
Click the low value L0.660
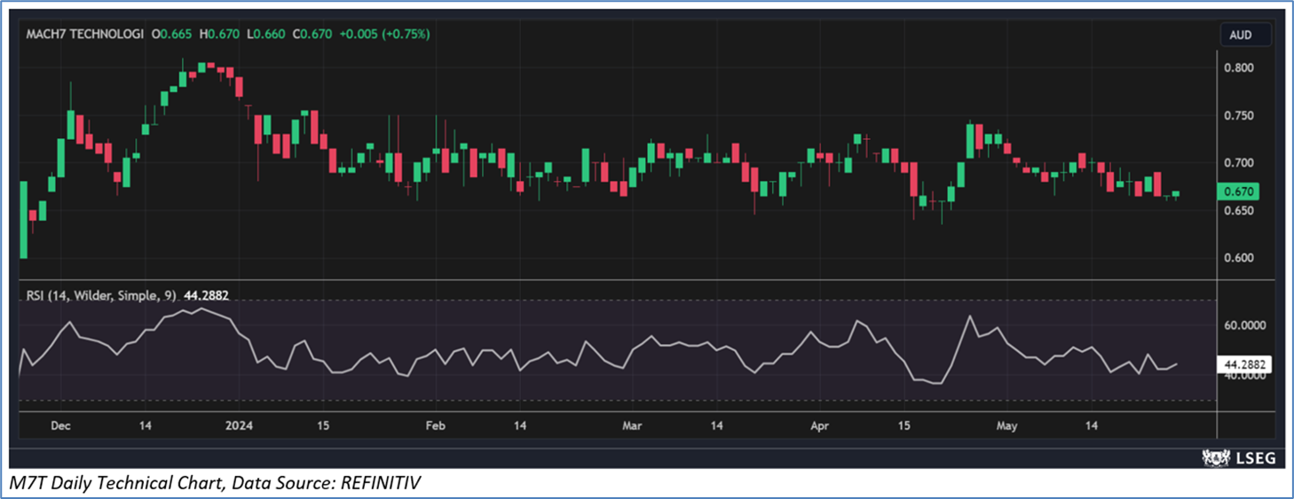(x=268, y=34)
